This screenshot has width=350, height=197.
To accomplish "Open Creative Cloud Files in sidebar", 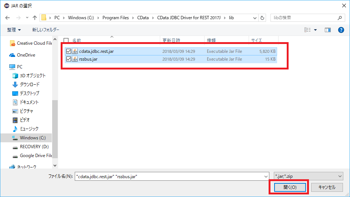I will click(30, 43).
